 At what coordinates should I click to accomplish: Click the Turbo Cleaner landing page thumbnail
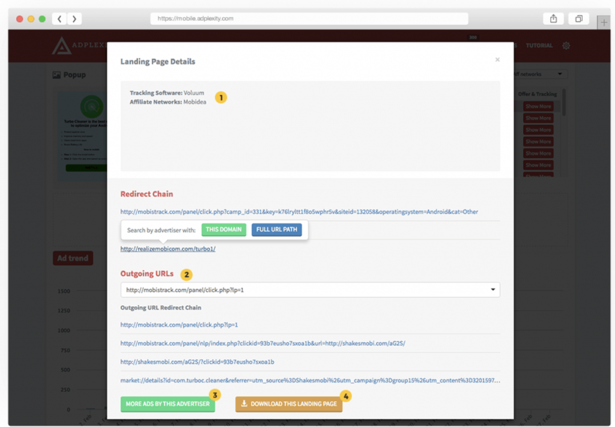[x=82, y=136]
